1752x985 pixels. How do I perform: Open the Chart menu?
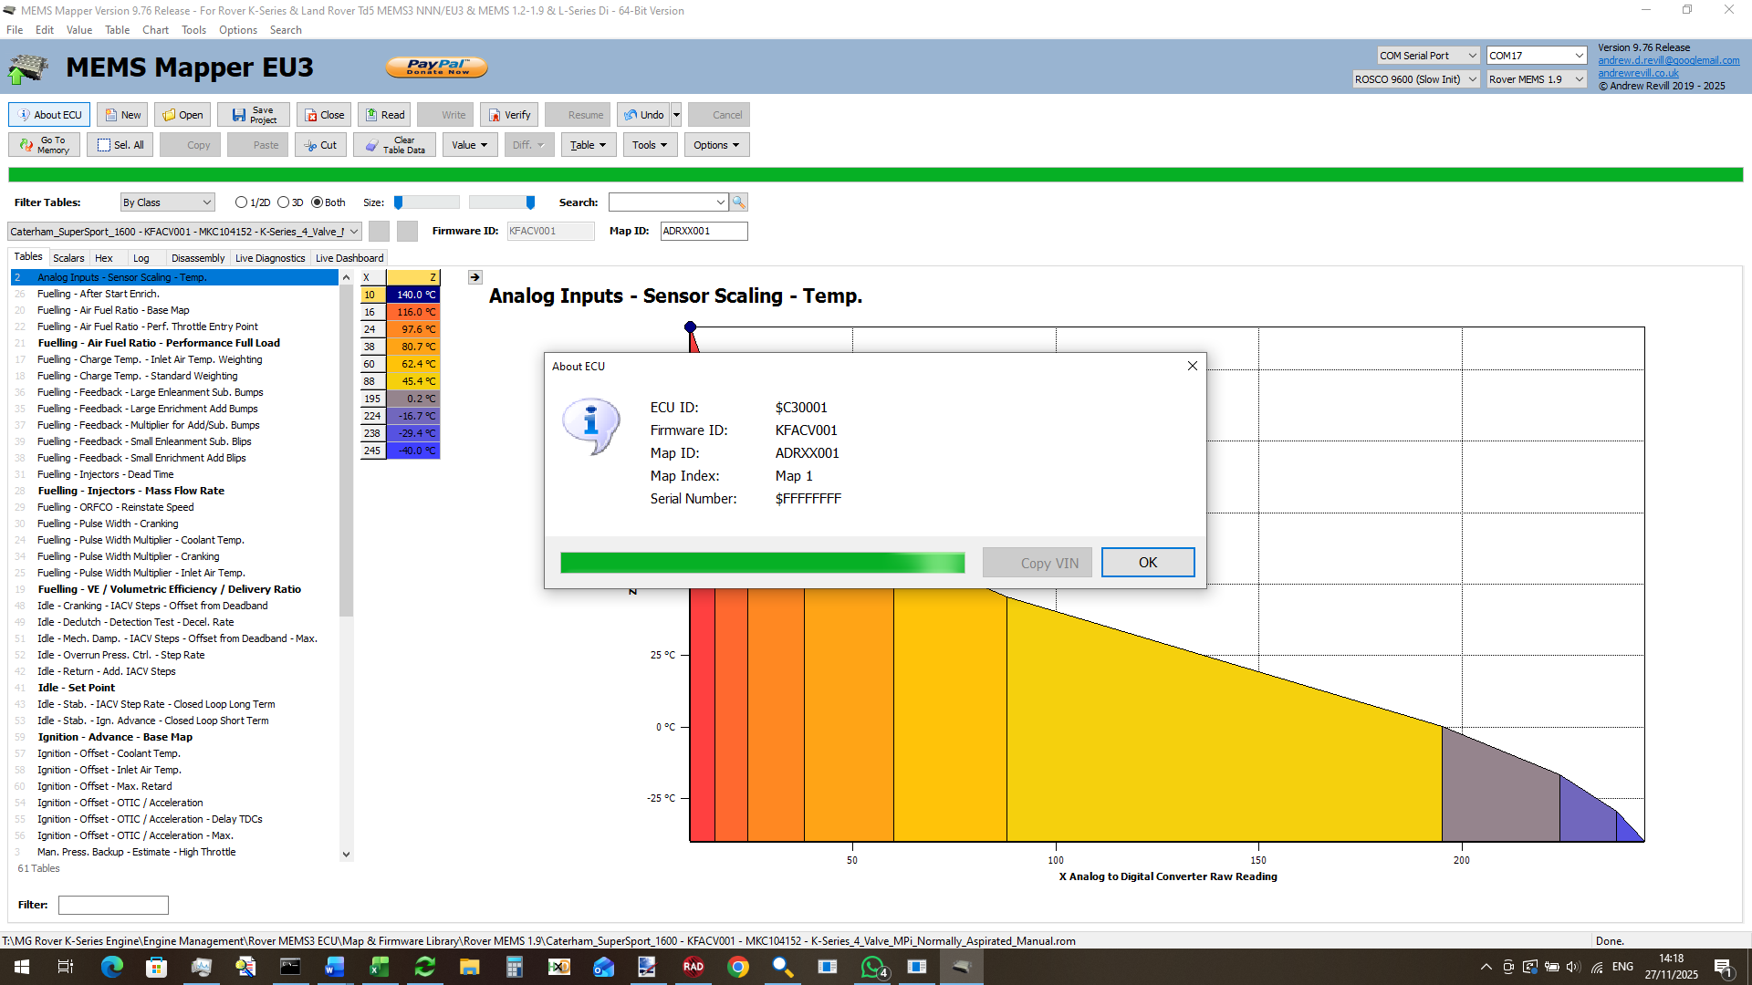(155, 30)
